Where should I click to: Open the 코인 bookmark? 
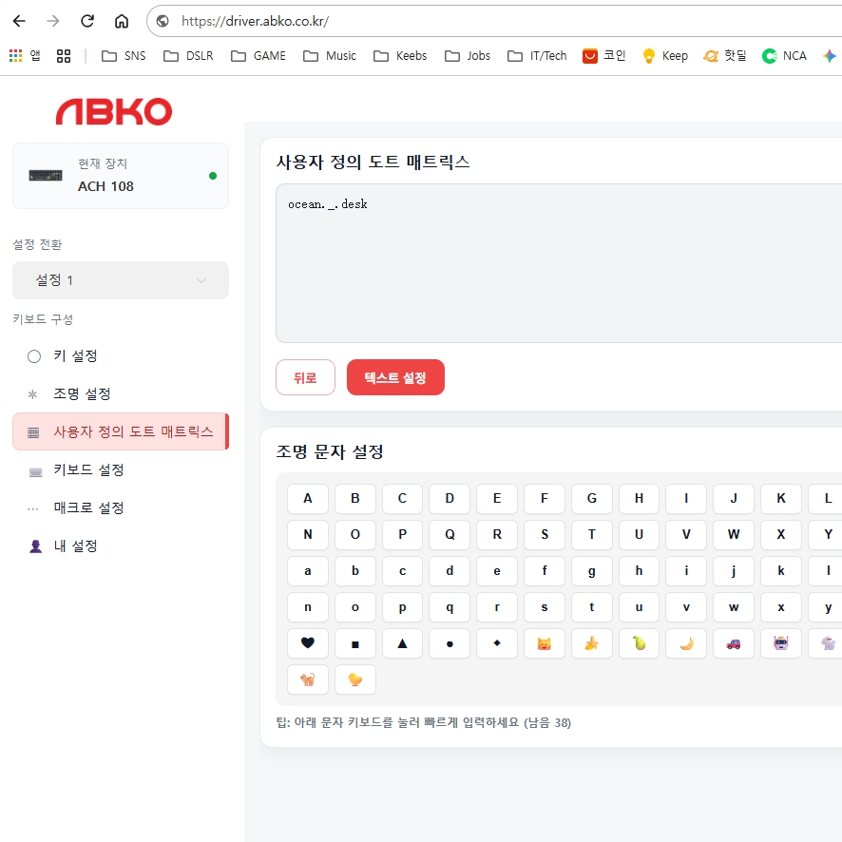(604, 55)
